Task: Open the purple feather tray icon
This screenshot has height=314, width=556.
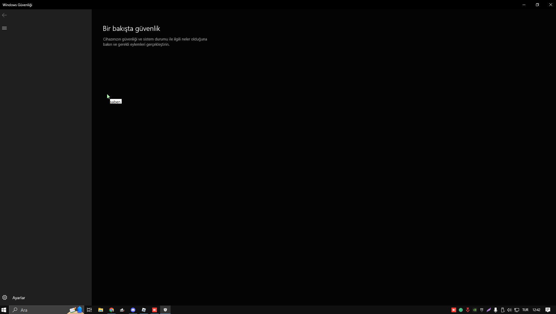Action: tap(489, 310)
